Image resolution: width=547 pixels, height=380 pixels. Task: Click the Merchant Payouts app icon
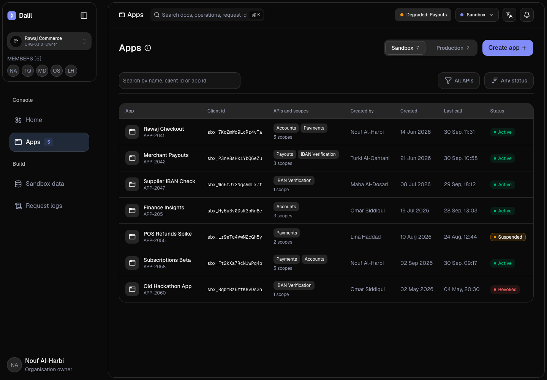click(132, 158)
